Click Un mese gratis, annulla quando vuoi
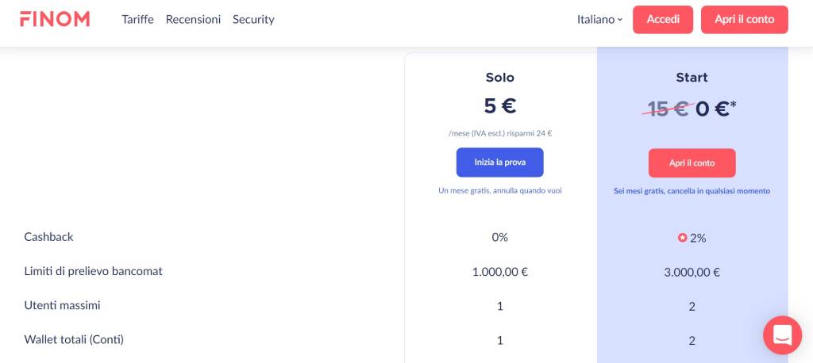The height and width of the screenshot is (363, 813). point(500,190)
